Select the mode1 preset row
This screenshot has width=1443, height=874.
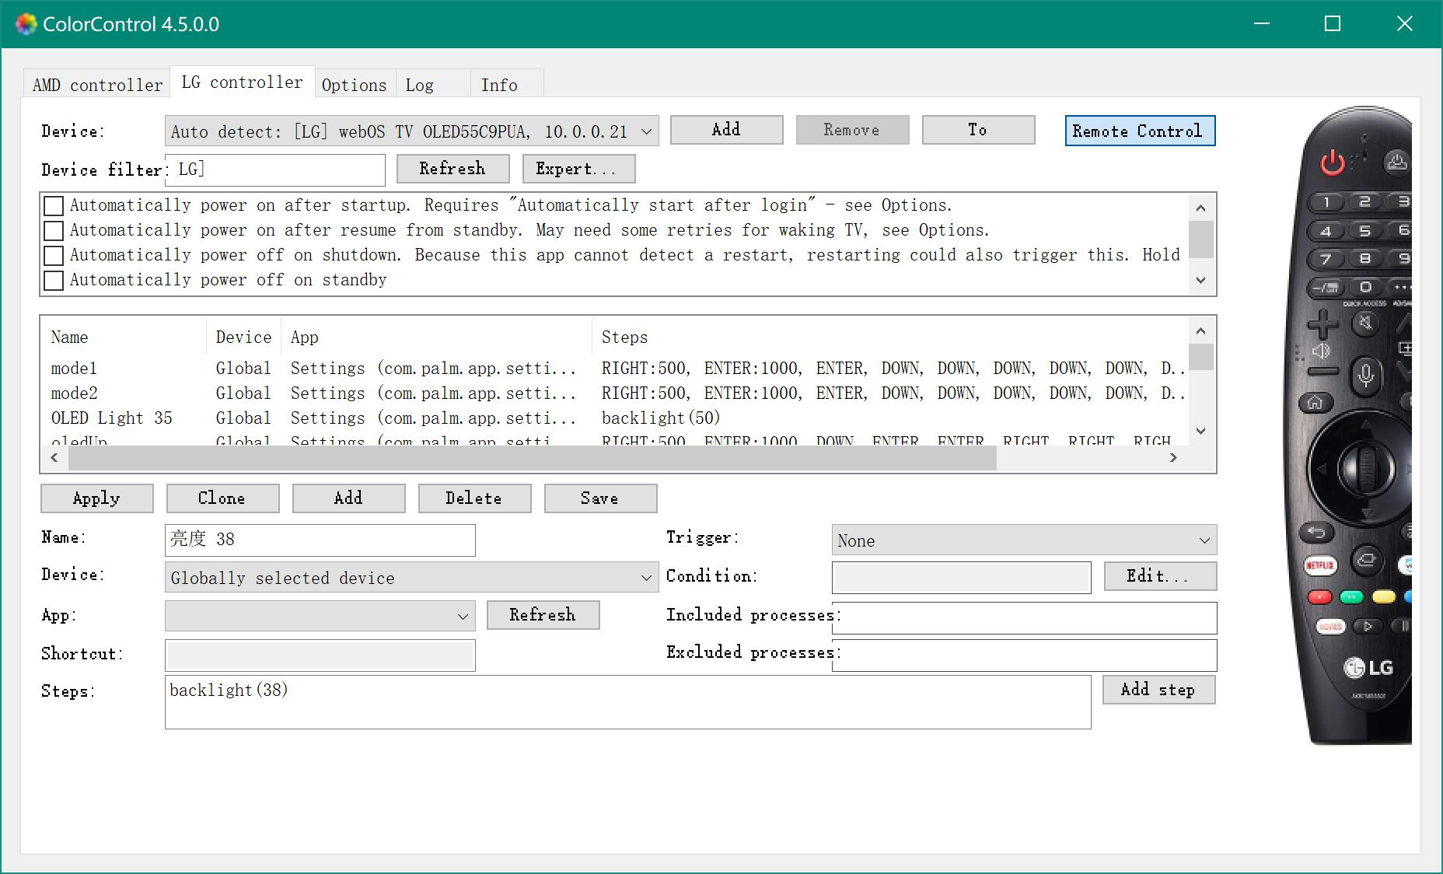[x=614, y=369]
